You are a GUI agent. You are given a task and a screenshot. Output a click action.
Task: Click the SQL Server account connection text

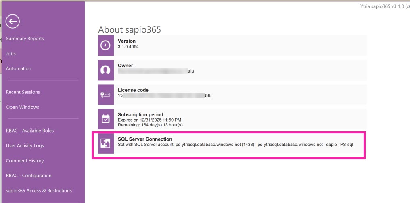point(235,145)
